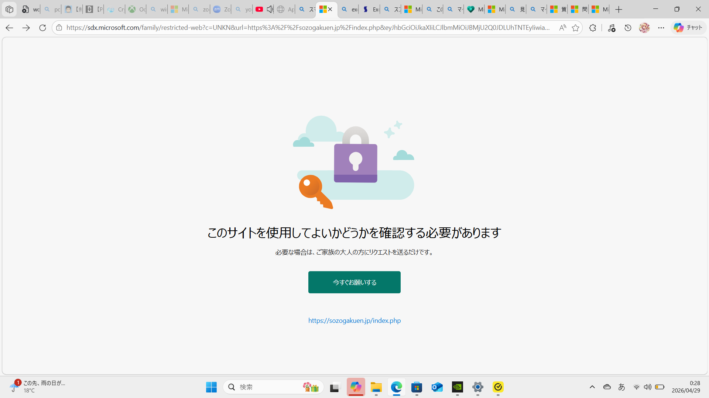Open the Extensions puzzle icon
The image size is (709, 398).
(x=593, y=28)
